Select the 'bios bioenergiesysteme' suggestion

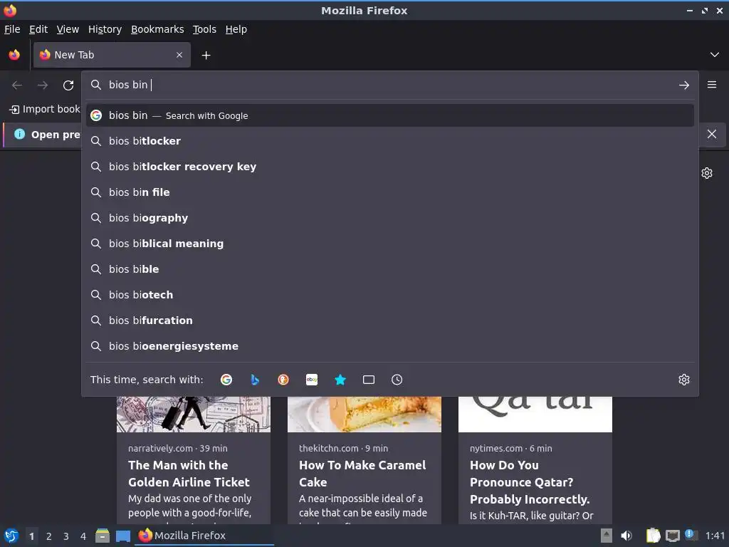pyautogui.click(x=389, y=345)
